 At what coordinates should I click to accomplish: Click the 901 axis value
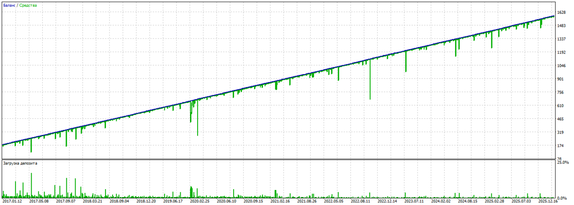coord(561,79)
